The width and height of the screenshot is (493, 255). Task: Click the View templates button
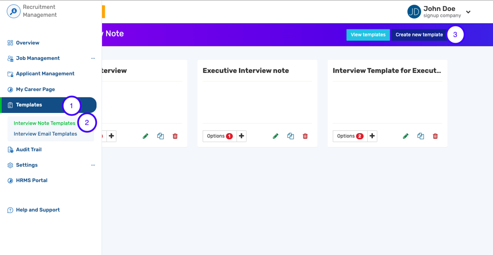368,35
